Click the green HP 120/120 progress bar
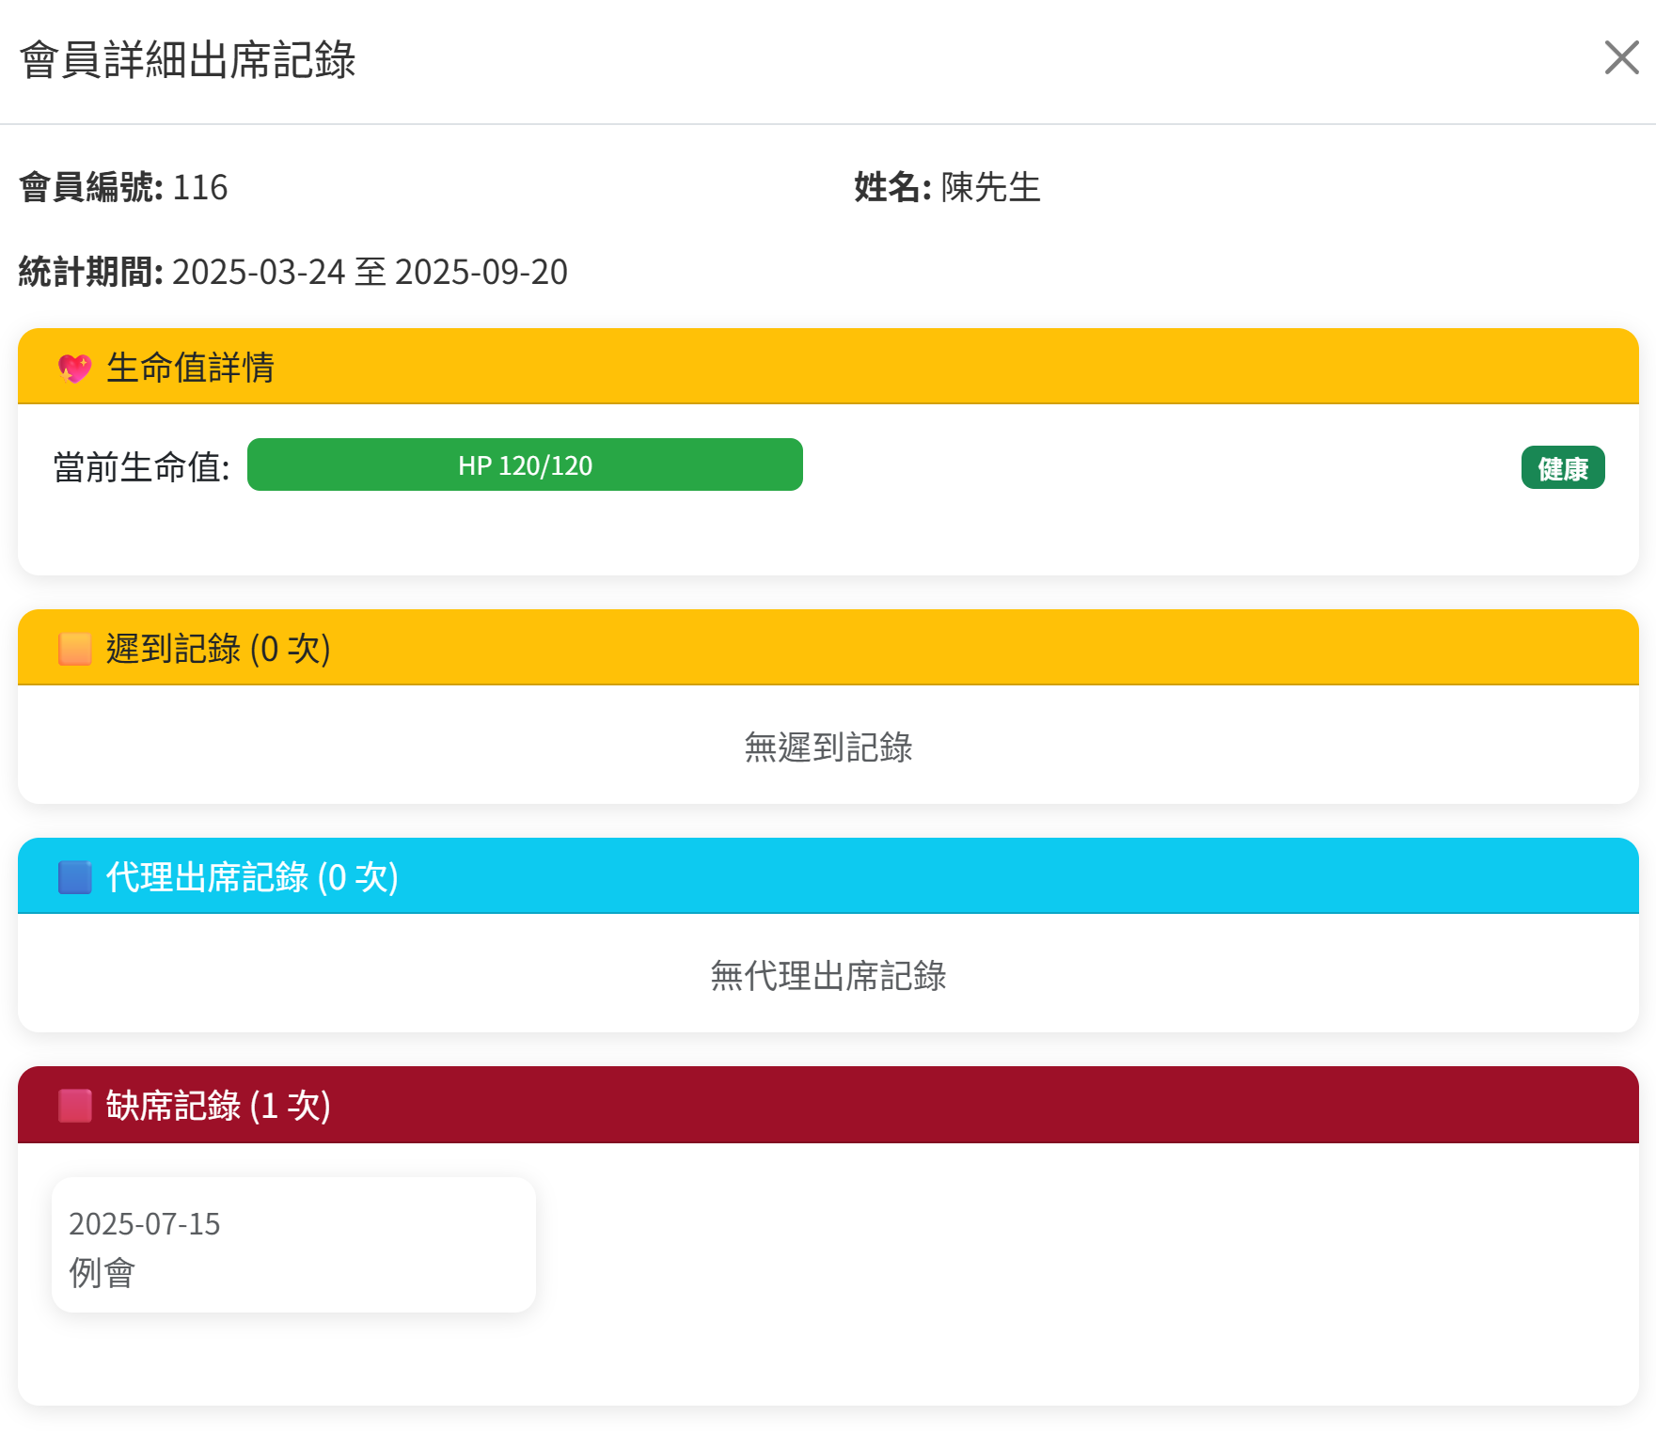The height and width of the screenshot is (1431, 1656). click(x=525, y=465)
